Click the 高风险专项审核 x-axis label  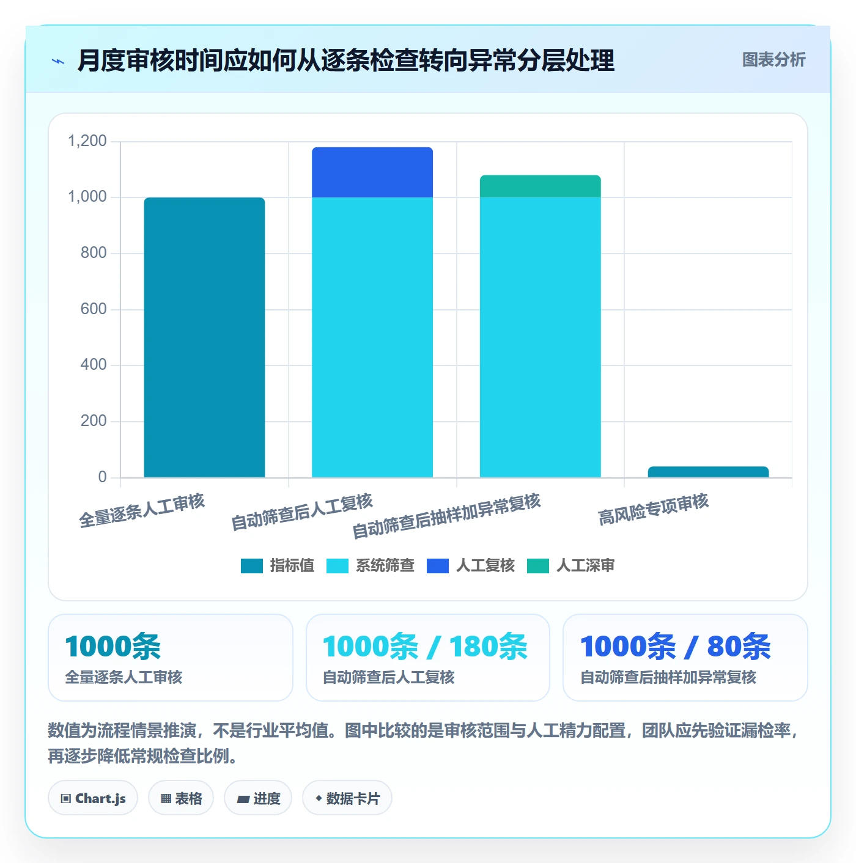[654, 510]
